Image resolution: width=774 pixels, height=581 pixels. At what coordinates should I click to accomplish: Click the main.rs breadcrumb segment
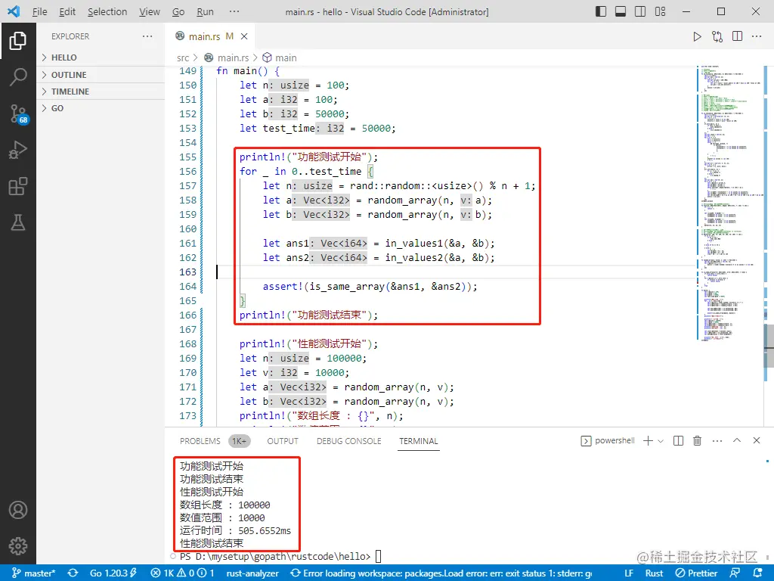(227, 57)
